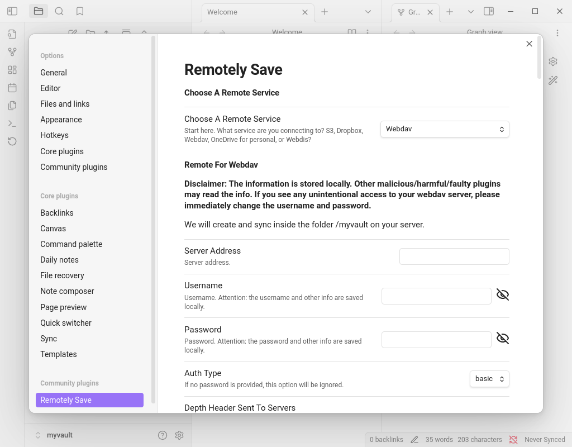Click the Server Address input field
Screen dimensions: 572x447
pos(454,256)
